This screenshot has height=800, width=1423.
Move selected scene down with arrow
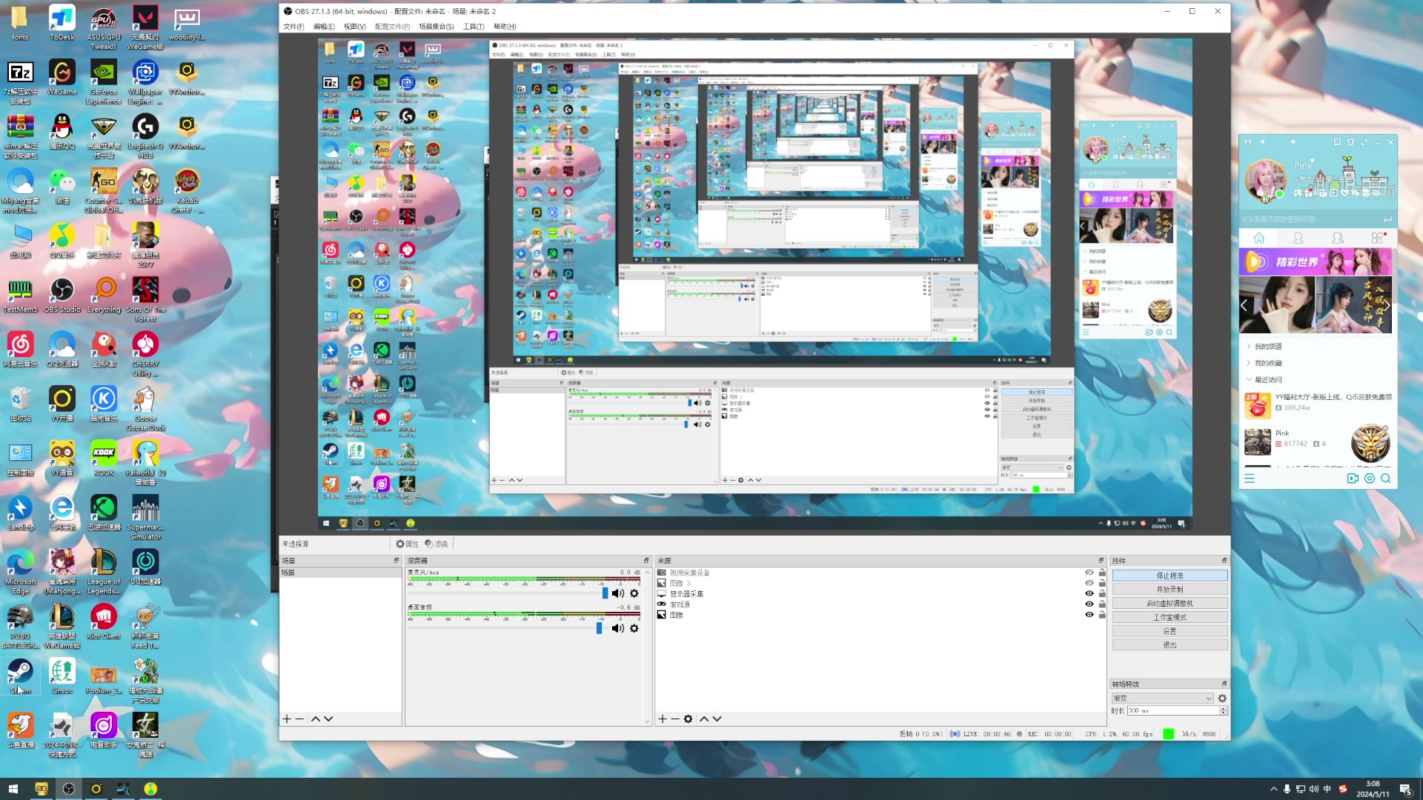coord(328,719)
